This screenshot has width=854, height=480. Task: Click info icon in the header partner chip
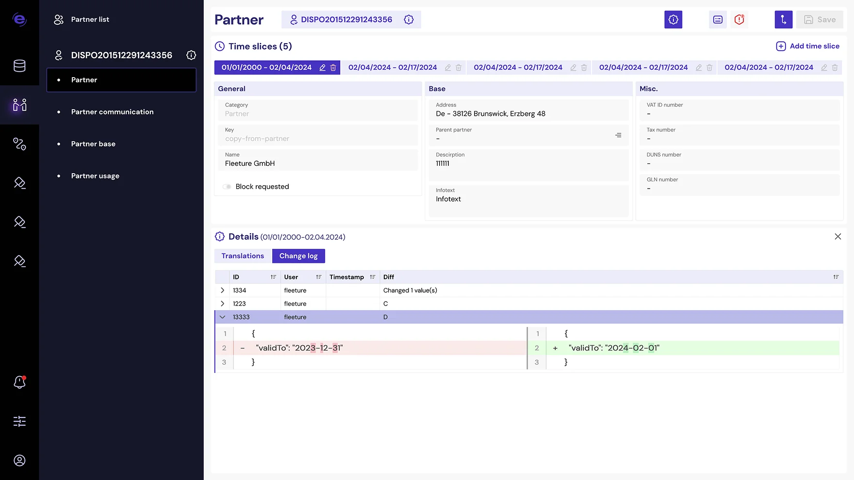[409, 19]
